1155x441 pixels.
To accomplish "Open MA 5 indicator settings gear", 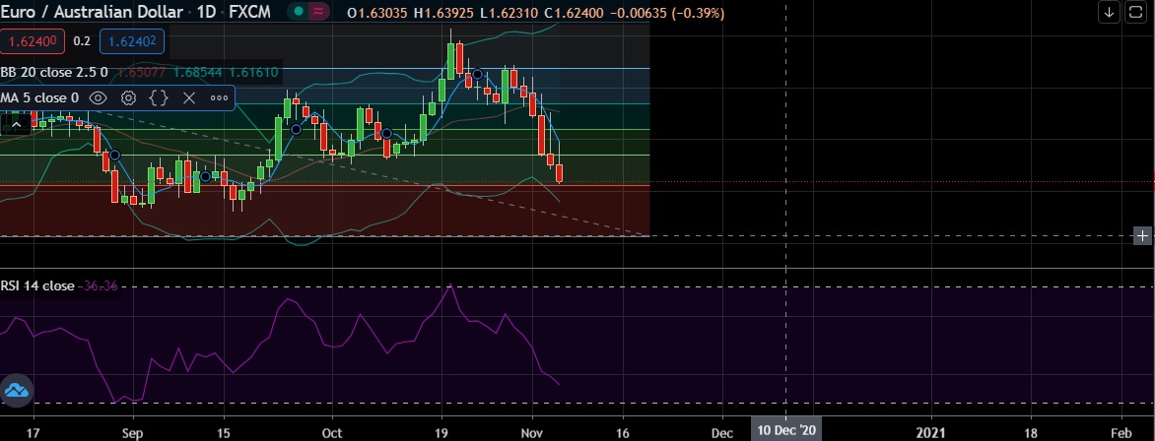I will click(128, 97).
